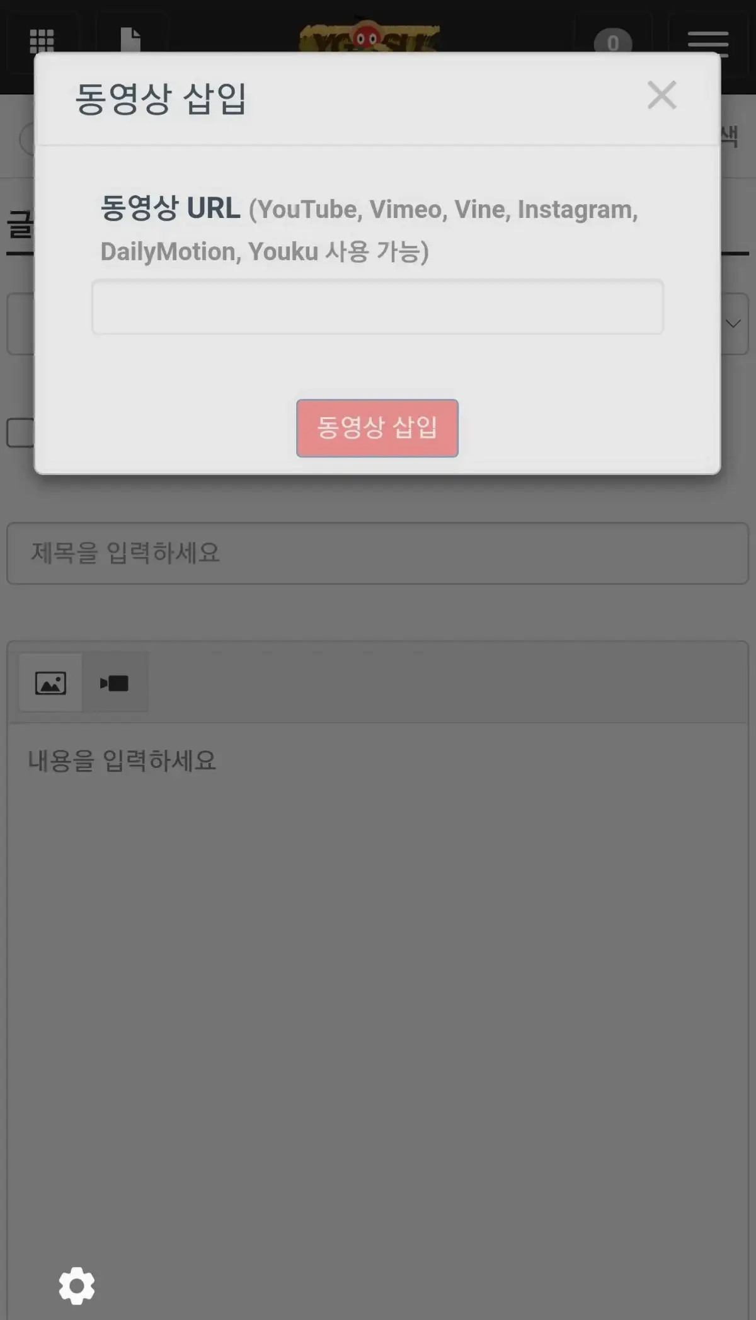Viewport: 756px width, 1320px height.
Task: Click the 동영상 삽입 dialog title
Action: pos(161,99)
